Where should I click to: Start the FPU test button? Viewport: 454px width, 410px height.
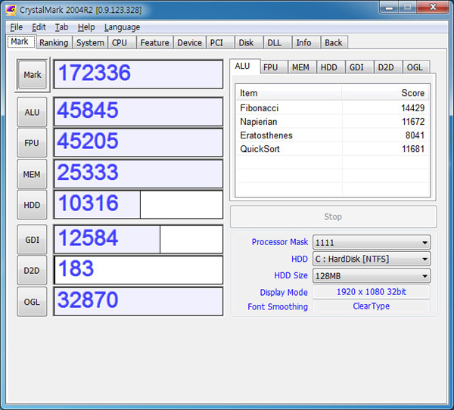point(32,143)
